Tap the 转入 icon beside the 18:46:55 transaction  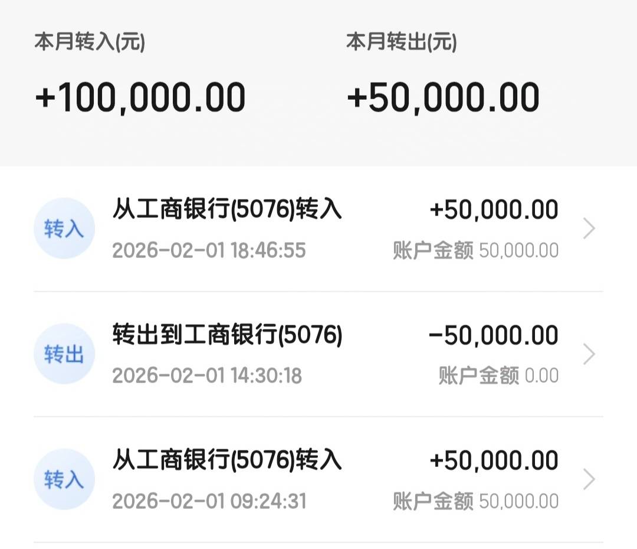pos(64,228)
